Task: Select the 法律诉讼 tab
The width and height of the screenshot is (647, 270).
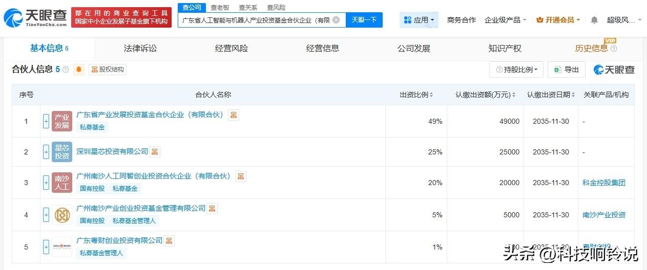Action: (140, 48)
